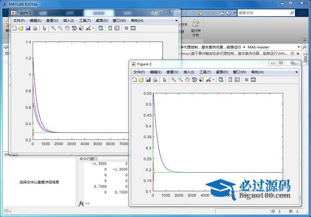
Task: Click Link Plot icon in Figure 1
Action: coord(101,28)
